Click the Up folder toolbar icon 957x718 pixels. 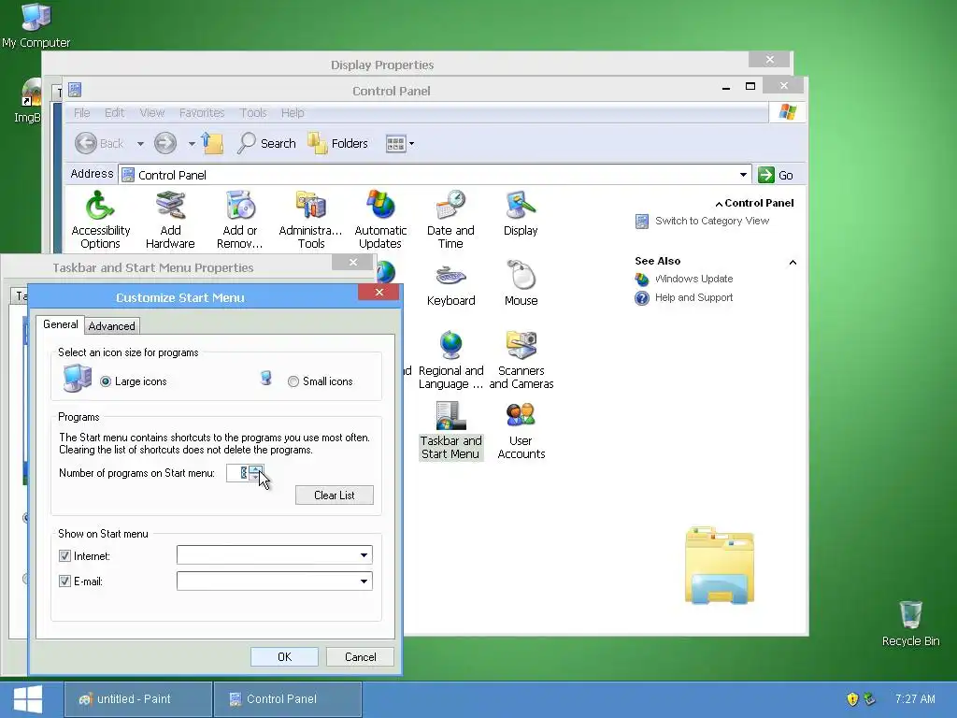tap(212, 143)
